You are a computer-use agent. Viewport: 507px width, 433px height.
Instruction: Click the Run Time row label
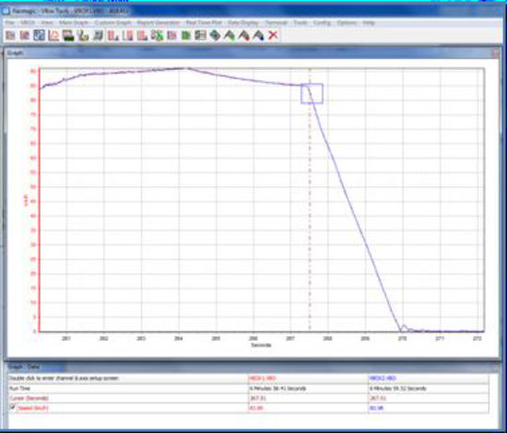point(19,388)
